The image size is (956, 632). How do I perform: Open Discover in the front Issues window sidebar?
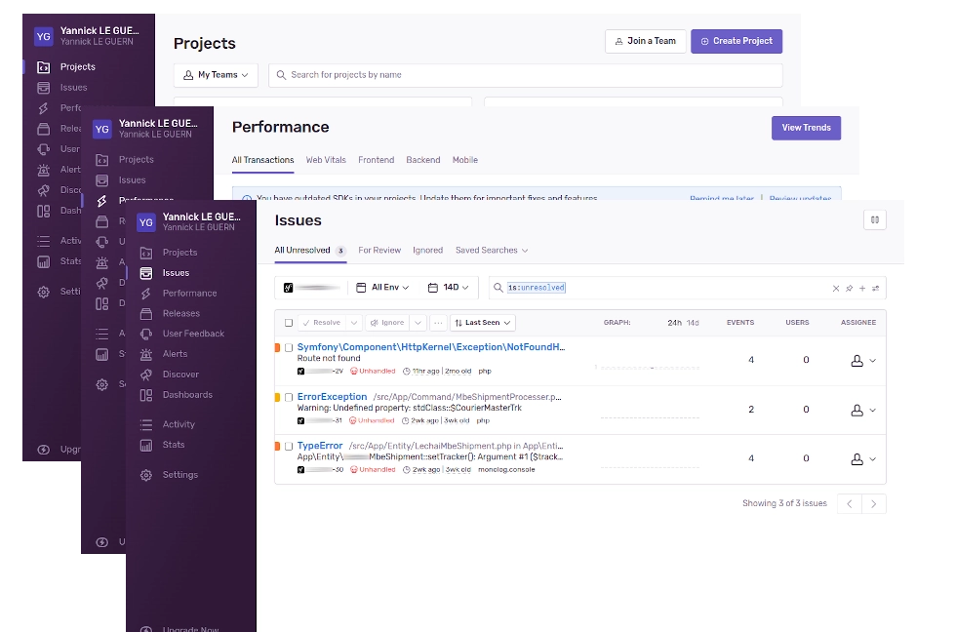(x=180, y=375)
